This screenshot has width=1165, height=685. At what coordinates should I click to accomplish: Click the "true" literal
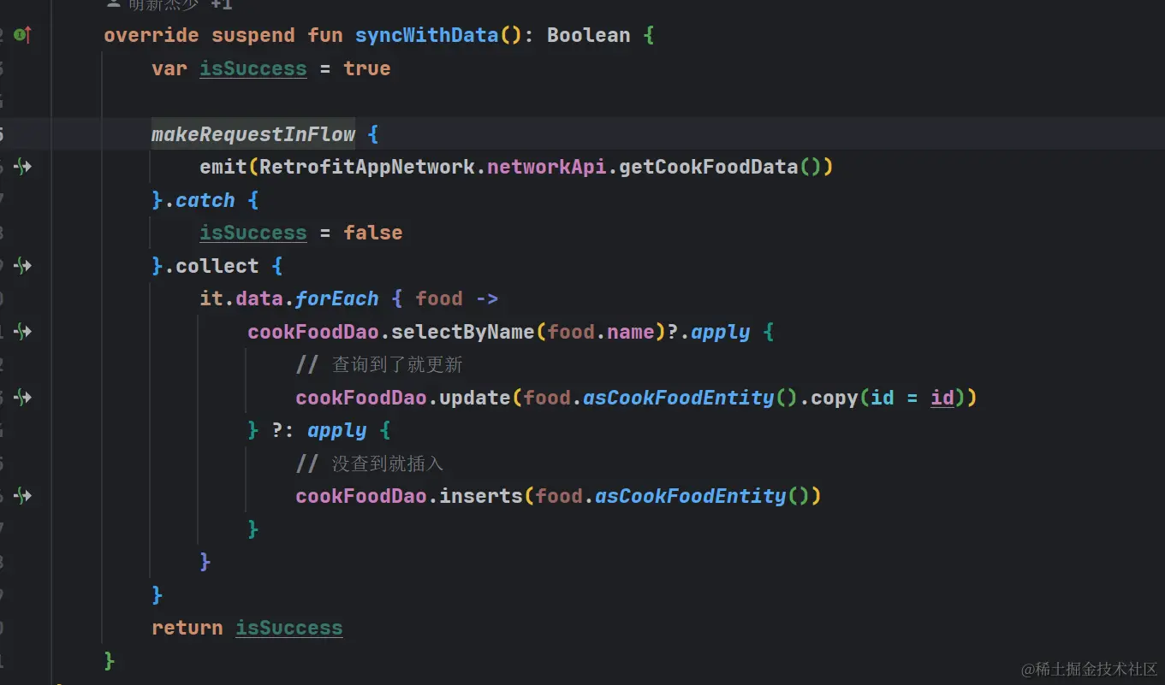367,68
